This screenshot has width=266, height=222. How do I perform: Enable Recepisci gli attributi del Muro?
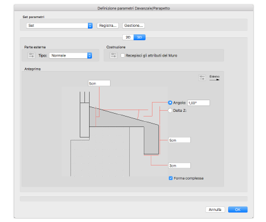[x=122, y=55]
